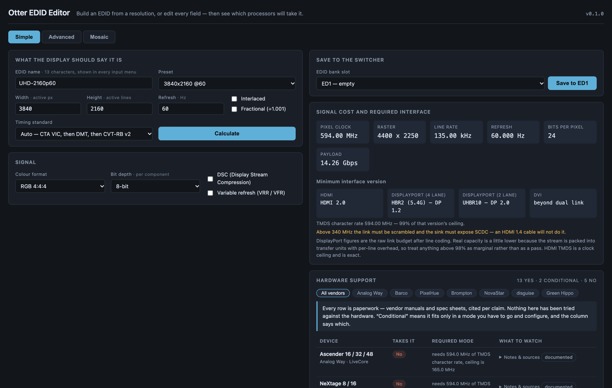The height and width of the screenshot is (388, 612).
Task: Filter hardware by Brompton
Action: [461, 293]
